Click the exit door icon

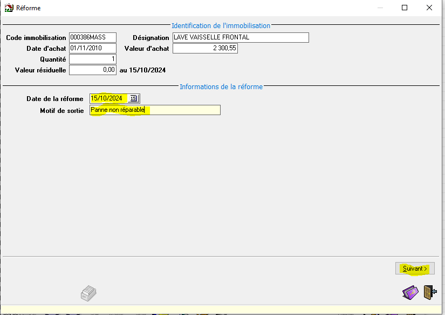[429, 292]
